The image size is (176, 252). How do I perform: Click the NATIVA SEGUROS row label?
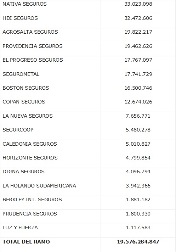click(24, 4)
